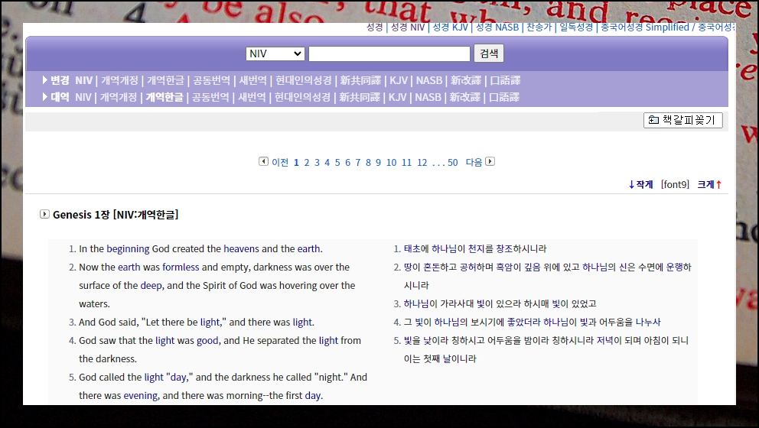Select 新改譯 in the 대역 row
The width and height of the screenshot is (759, 428).
click(464, 97)
